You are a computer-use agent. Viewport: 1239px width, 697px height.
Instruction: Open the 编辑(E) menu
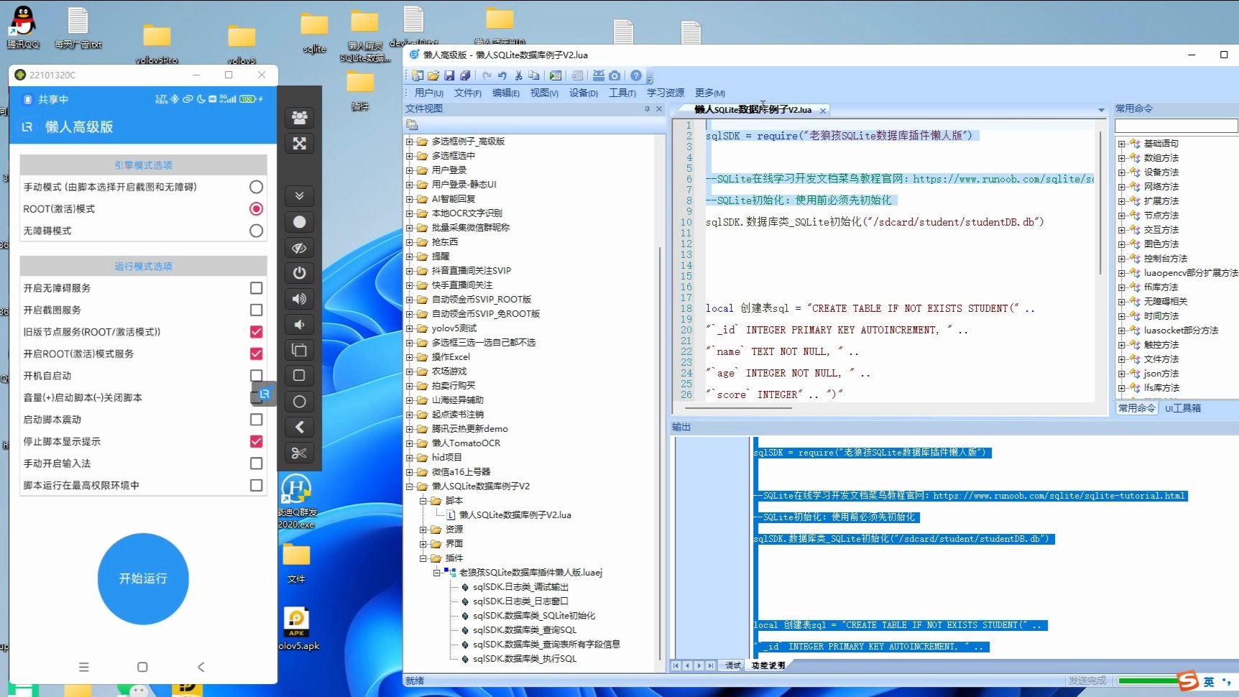tap(506, 93)
